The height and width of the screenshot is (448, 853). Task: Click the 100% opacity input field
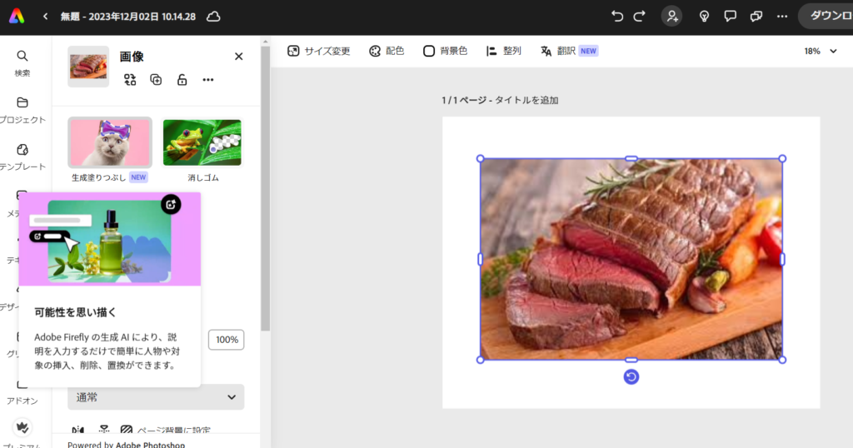[x=226, y=340]
